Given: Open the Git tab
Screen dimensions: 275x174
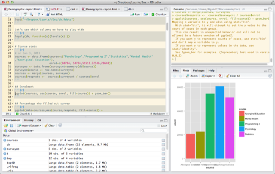Looking at the screenshot, I should click(x=39, y=120).
